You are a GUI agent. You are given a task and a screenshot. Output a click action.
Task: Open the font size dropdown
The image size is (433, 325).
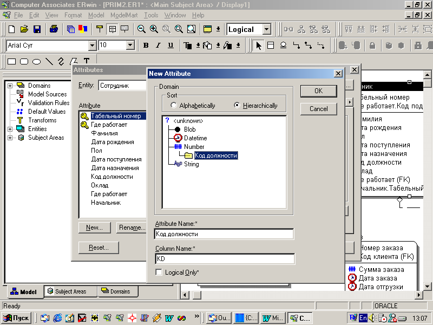[130, 45]
